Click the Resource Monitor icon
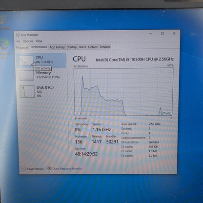Viewport: 203px width, 203px height. coord(49,168)
